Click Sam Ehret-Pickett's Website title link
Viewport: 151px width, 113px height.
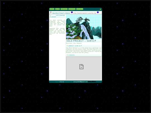coord(61,13)
